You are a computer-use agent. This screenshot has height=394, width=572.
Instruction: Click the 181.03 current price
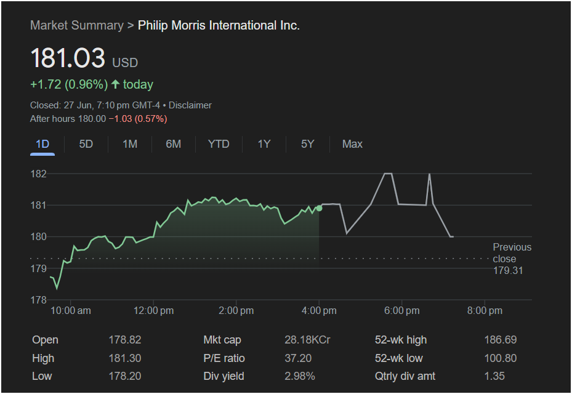[x=68, y=58]
